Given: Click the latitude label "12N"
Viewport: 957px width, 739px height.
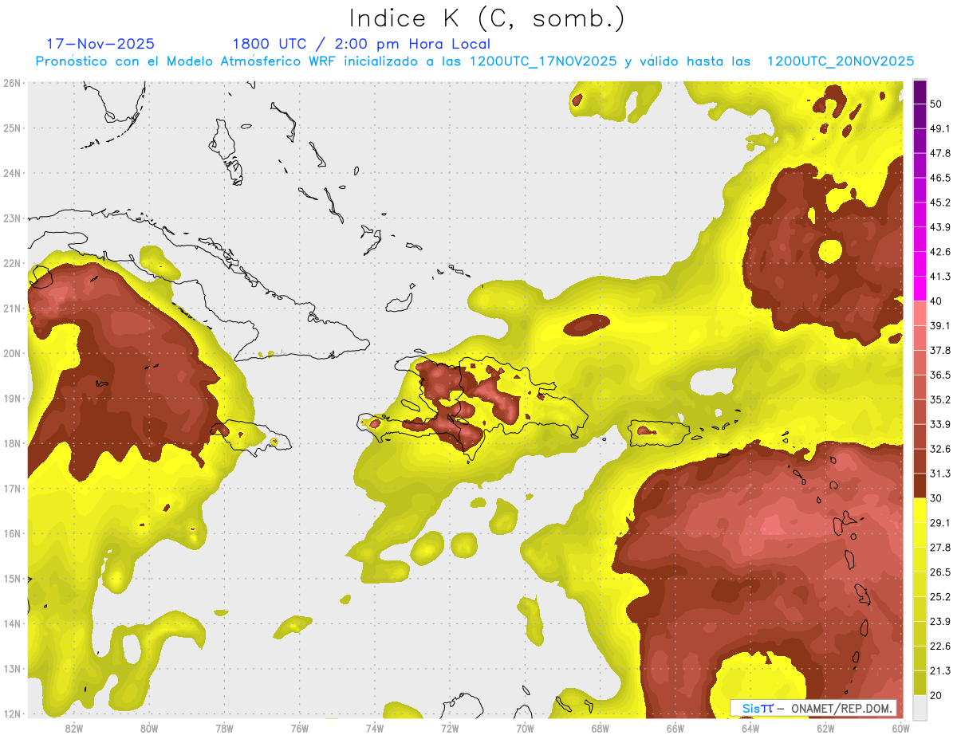Looking at the screenshot, I should point(12,713).
